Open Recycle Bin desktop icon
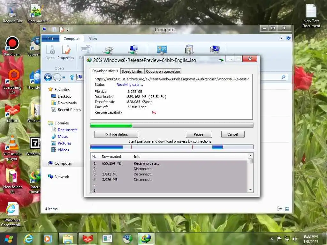 click(12, 12)
